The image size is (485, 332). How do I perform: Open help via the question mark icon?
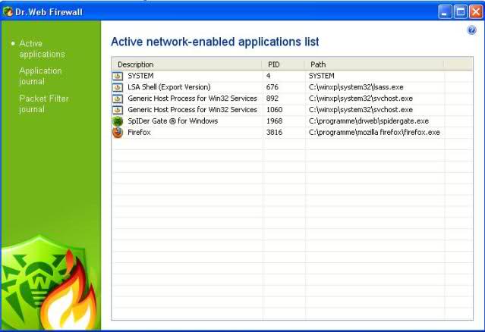472,30
